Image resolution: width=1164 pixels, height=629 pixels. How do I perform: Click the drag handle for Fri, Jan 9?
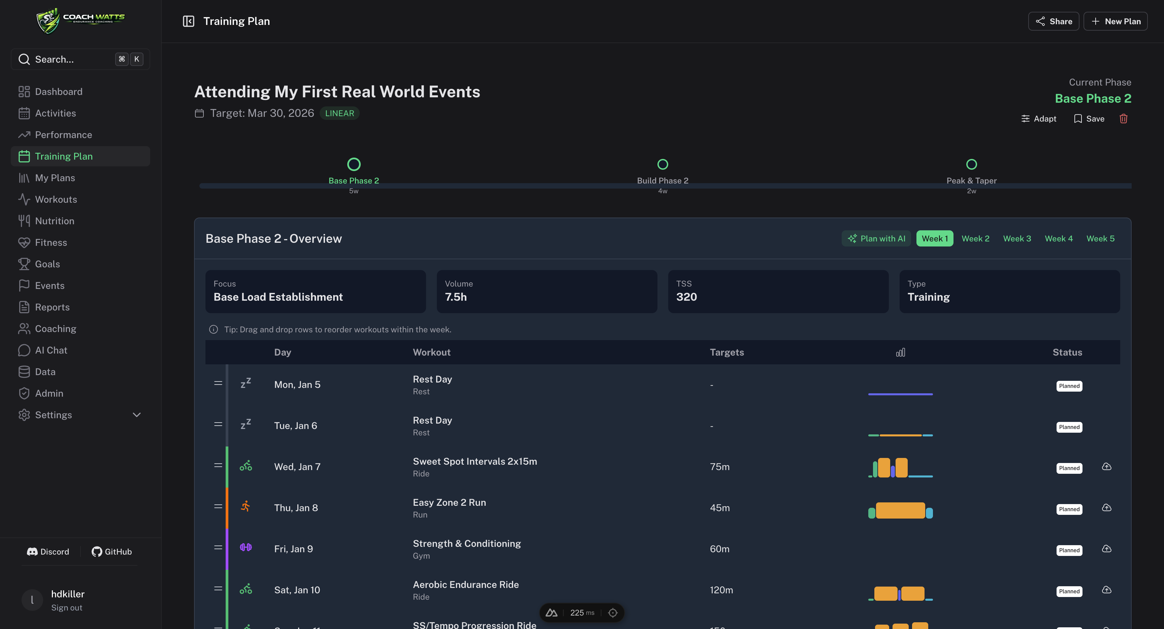(x=218, y=548)
